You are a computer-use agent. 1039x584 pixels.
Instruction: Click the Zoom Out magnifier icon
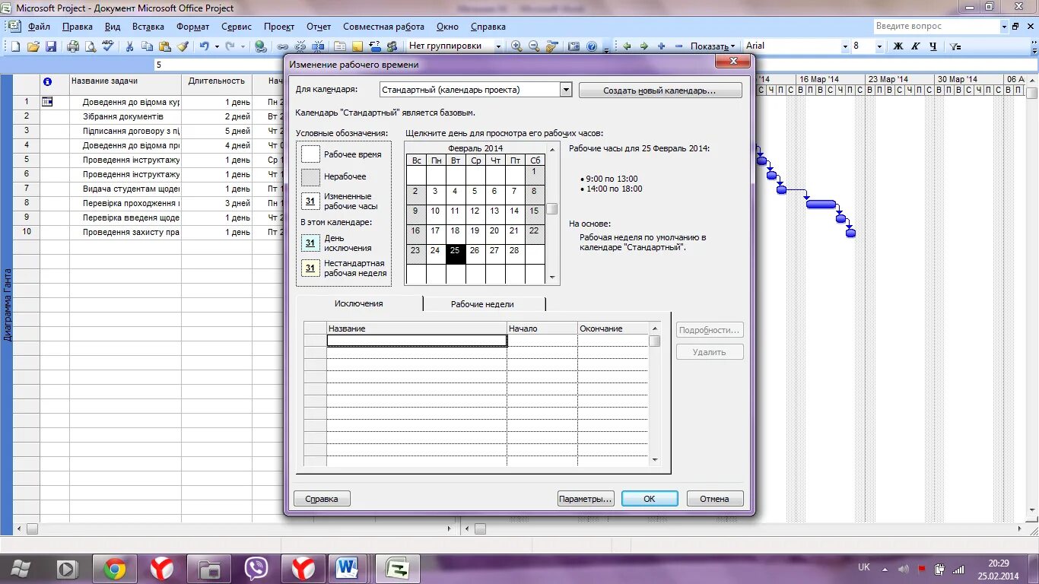(534, 46)
